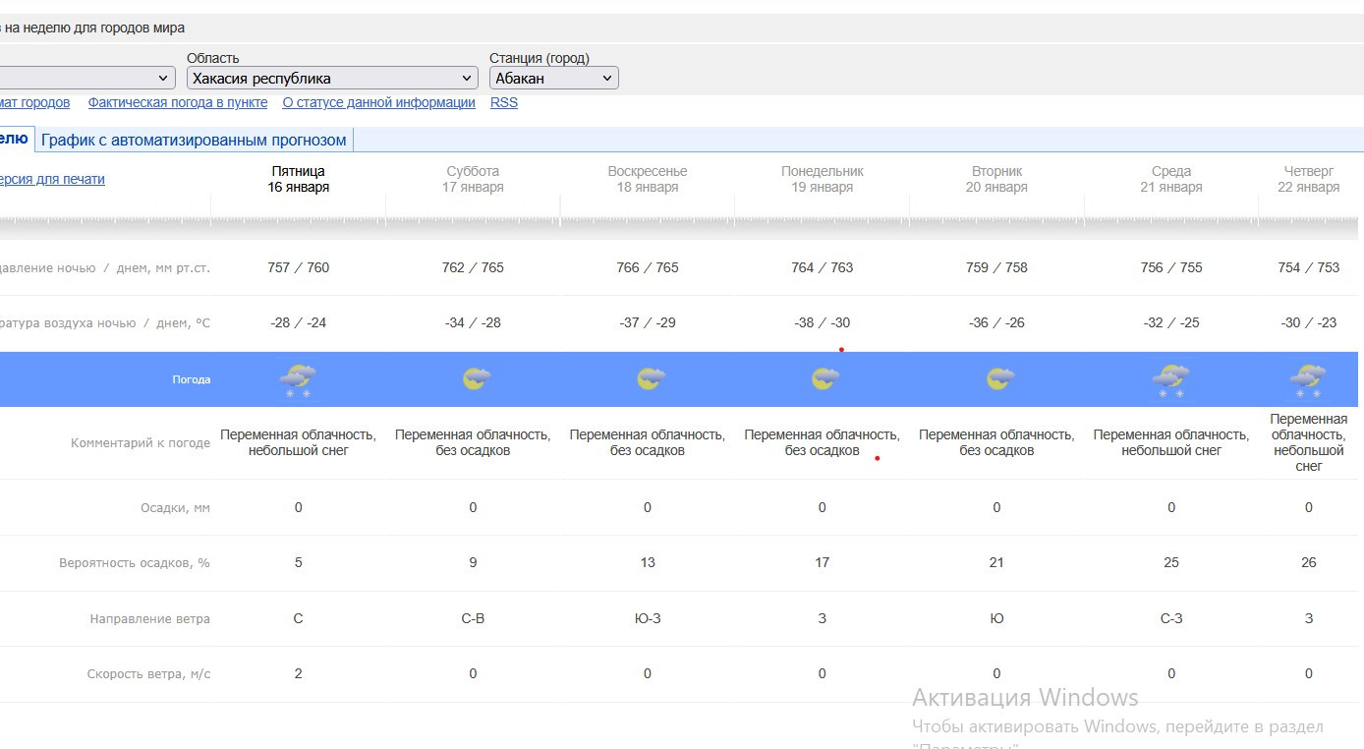The width and height of the screenshot is (1364, 749).
Task: Click Thursday 22 January snow icon
Action: 1308,379
